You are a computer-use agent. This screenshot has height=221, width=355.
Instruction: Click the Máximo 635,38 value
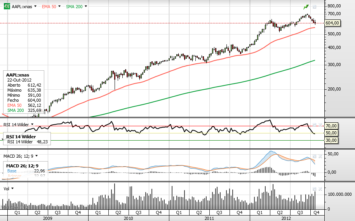(x=35, y=90)
